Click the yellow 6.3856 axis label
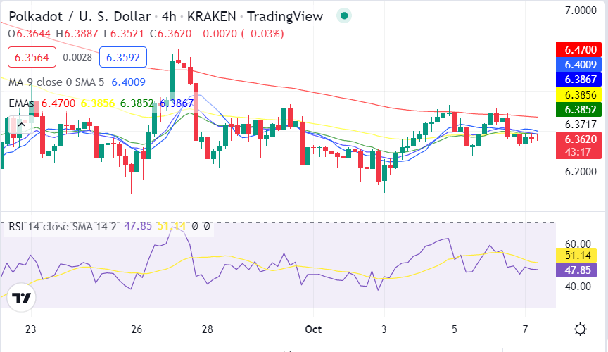This screenshot has width=608, height=352. click(x=578, y=95)
